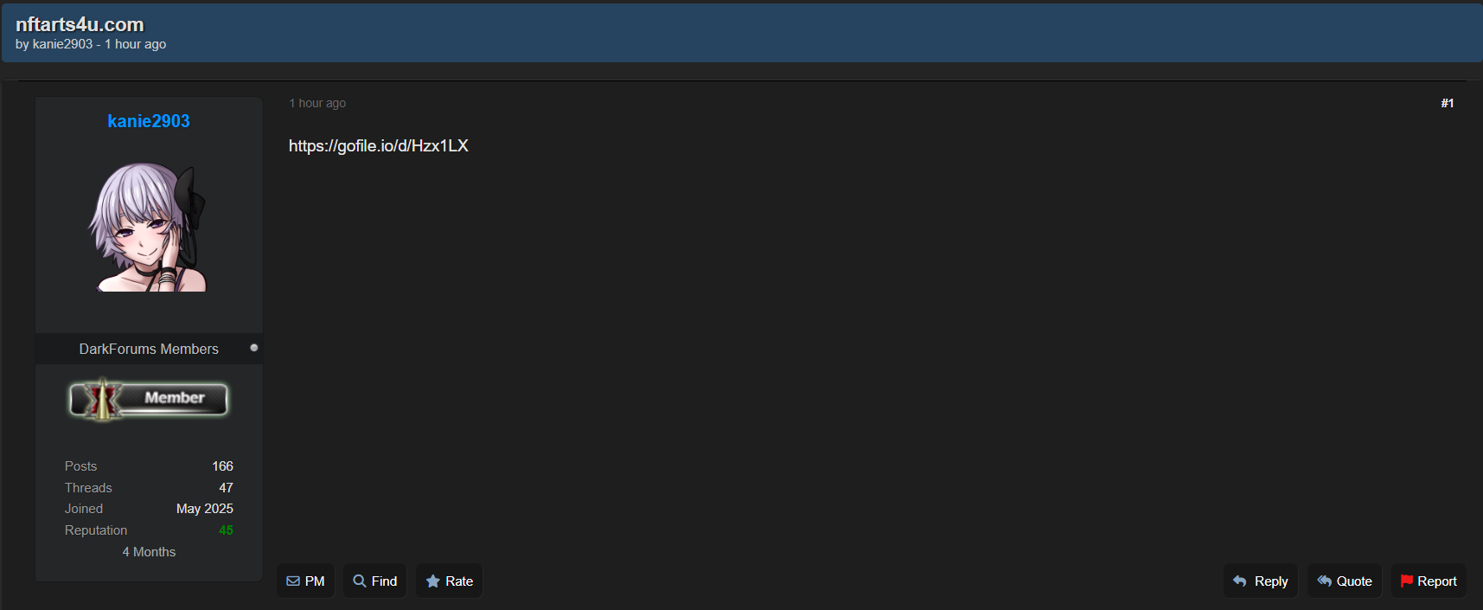
Task: Open kanie2903's profile from the sidebar username
Action: [149, 121]
